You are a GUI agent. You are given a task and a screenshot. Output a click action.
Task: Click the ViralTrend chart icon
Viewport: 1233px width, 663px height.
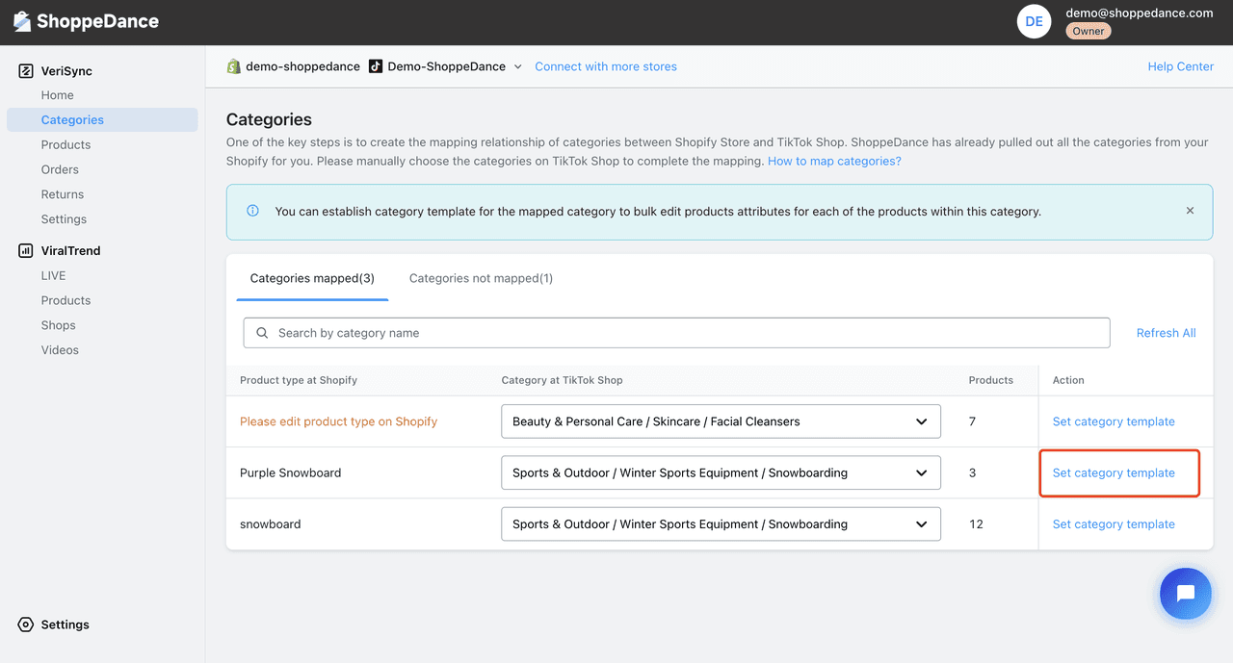26,250
